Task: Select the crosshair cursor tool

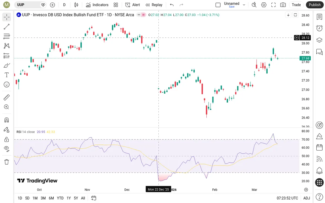Action: 7,17
